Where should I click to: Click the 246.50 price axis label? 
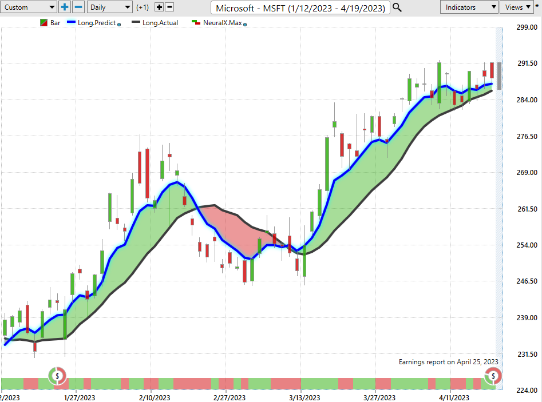[527, 281]
